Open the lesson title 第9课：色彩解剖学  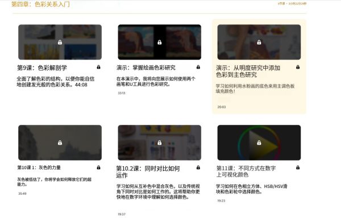[42, 68]
